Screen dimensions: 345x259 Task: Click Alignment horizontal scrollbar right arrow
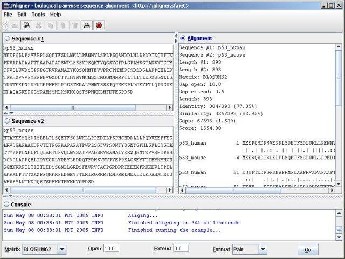click(x=332, y=190)
